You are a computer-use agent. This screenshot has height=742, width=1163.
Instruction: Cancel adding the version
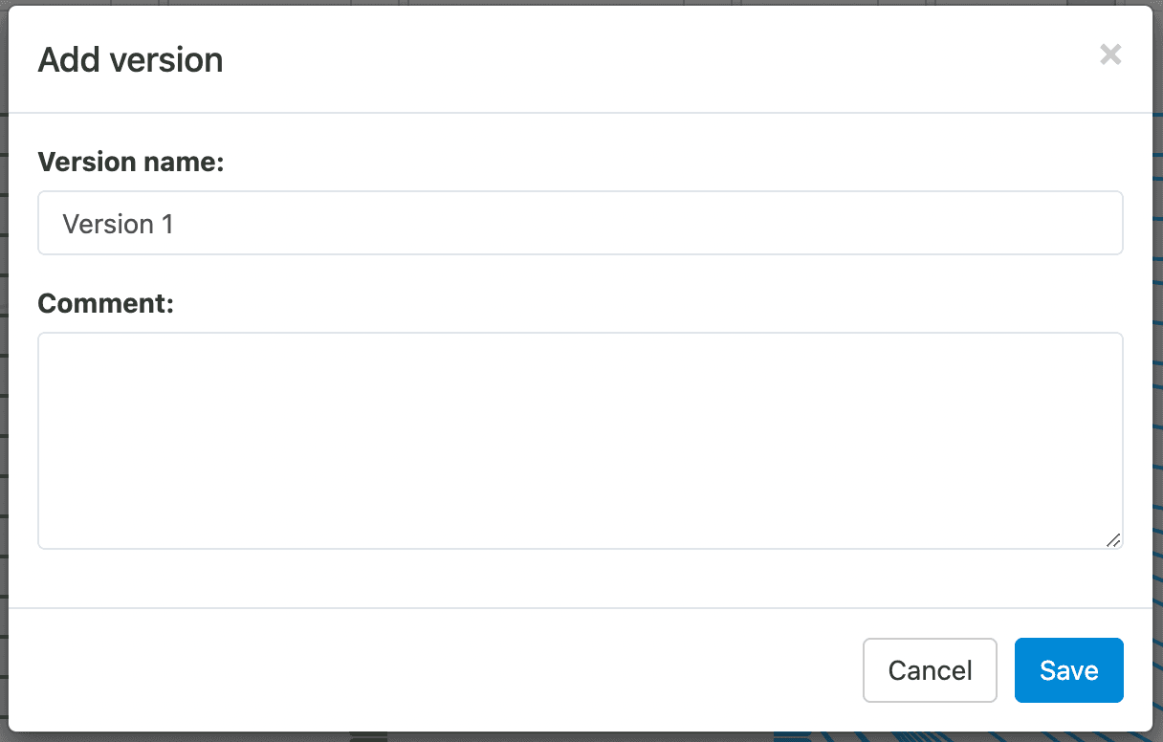pos(930,670)
